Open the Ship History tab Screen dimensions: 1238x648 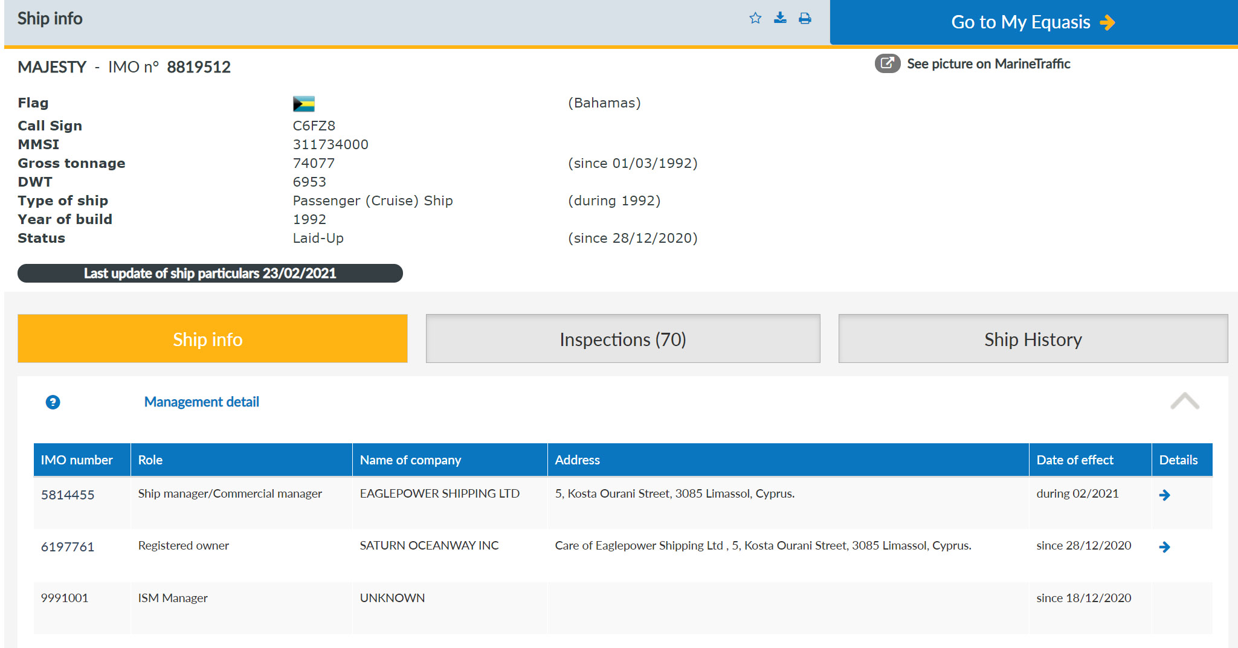coord(1033,339)
